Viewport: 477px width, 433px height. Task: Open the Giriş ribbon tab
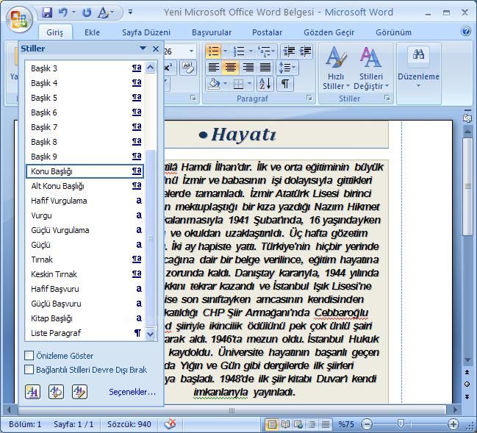tap(55, 32)
